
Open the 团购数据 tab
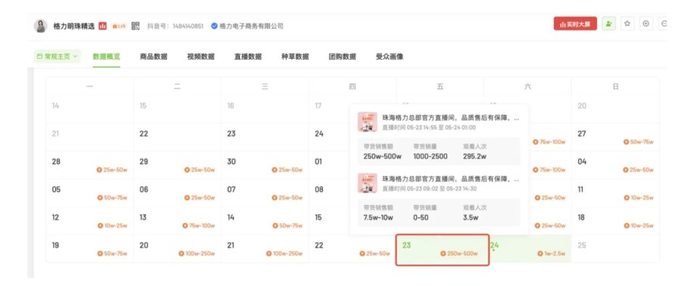pyautogui.click(x=342, y=57)
